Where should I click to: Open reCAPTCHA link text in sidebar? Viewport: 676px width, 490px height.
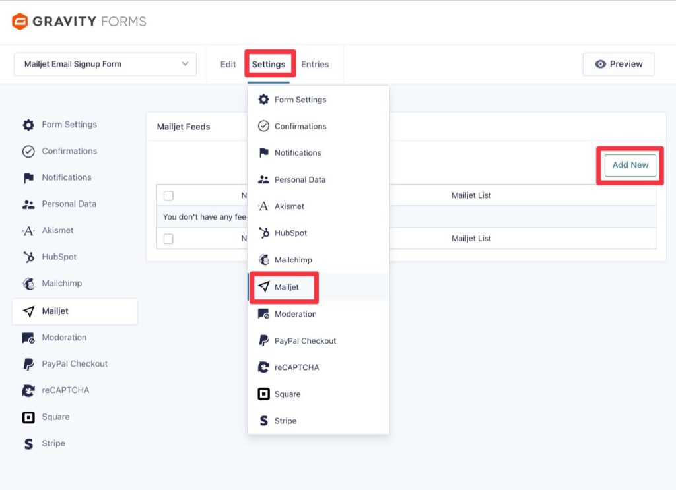[x=65, y=390]
